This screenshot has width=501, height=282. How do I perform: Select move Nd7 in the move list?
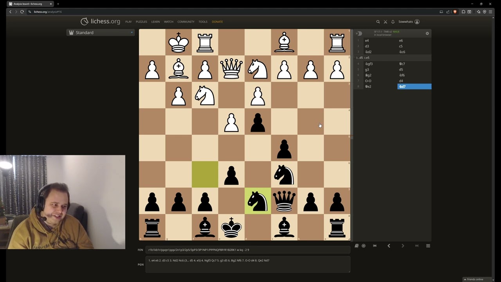click(414, 87)
